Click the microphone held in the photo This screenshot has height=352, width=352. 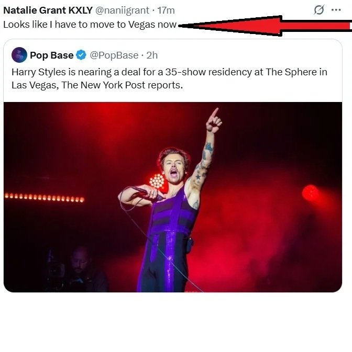[x=140, y=191]
